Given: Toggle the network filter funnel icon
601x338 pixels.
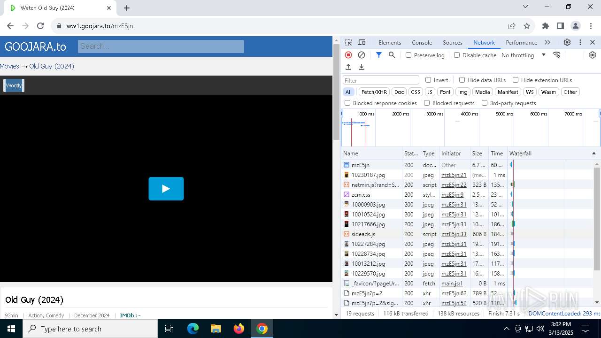Looking at the screenshot, I should click(379, 55).
